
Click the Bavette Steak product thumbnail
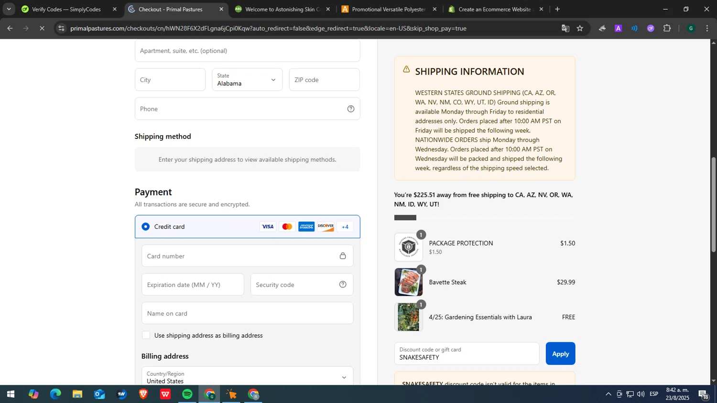click(x=408, y=282)
